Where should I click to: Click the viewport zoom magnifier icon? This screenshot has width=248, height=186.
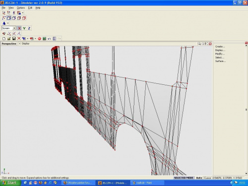click(x=199, y=44)
